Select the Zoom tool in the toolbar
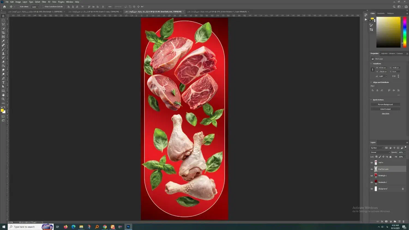The width and height of the screenshot is (409, 230). tap(3, 99)
